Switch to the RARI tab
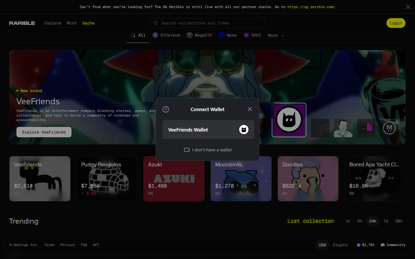415x259 pixels. pyautogui.click(x=252, y=35)
